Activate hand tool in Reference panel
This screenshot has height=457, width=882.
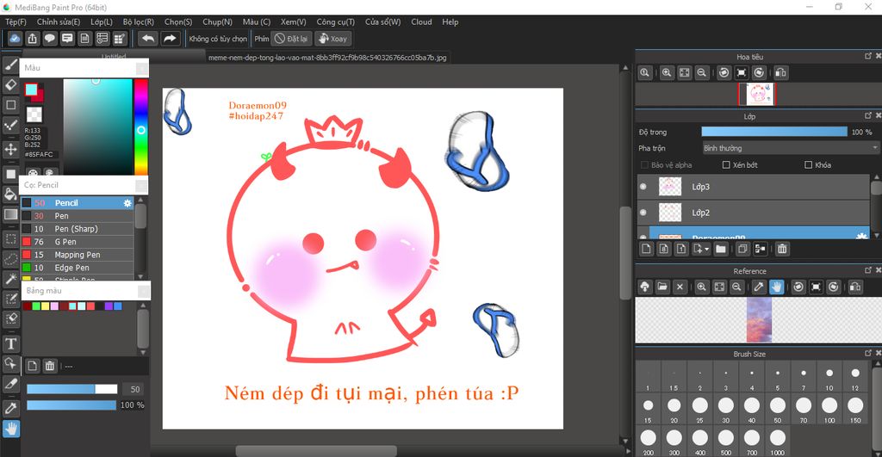[776, 287]
